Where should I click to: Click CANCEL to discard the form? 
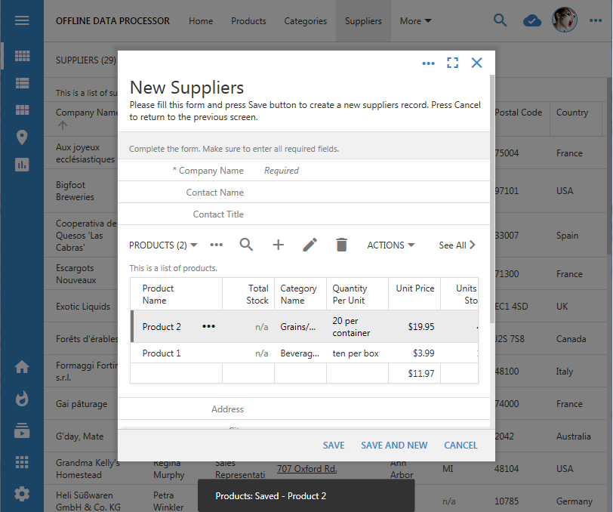[461, 446]
